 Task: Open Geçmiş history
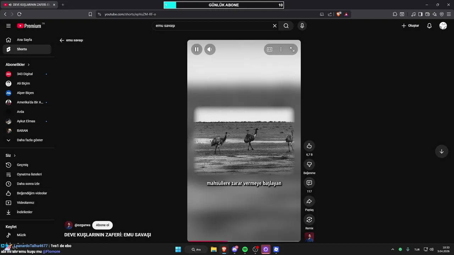pos(27,165)
